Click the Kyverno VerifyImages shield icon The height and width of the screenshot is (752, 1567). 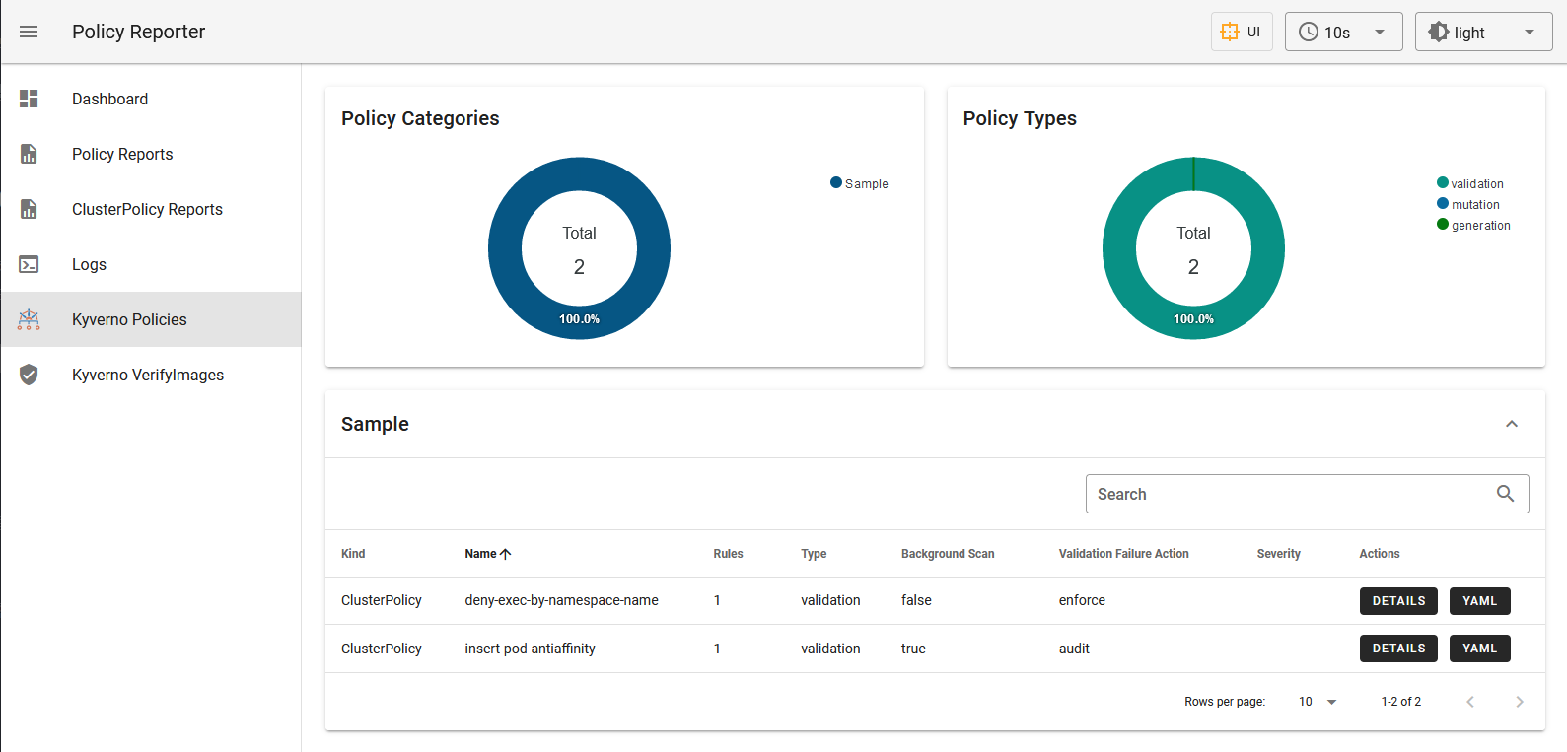point(29,375)
